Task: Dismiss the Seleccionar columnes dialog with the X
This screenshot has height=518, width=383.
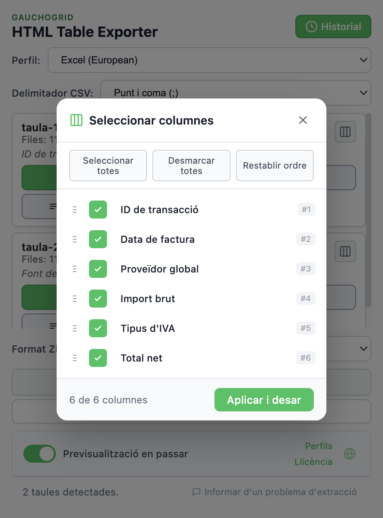Action: pos(303,120)
